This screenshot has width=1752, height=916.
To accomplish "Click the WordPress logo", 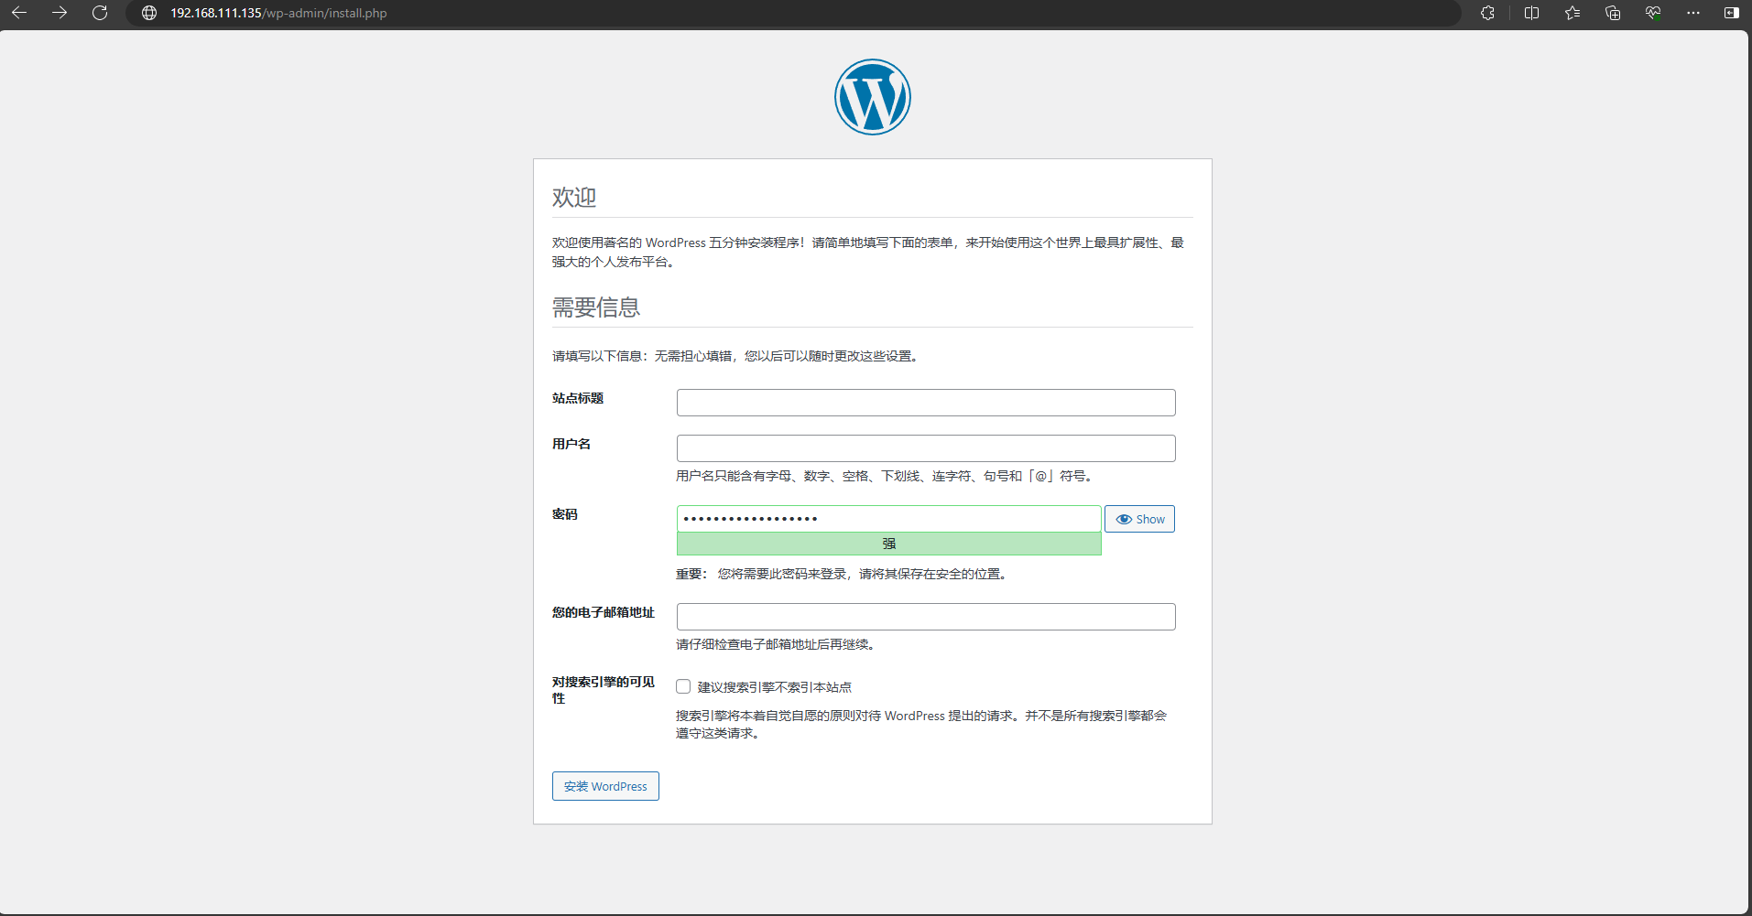I will 873,97.
